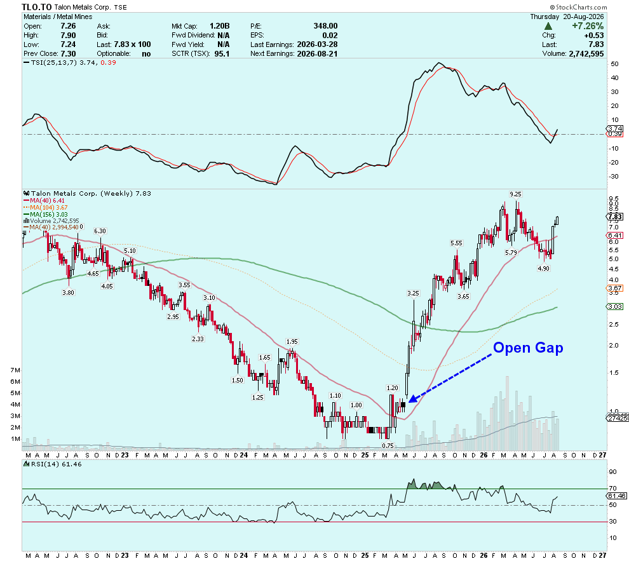Click the candlestick icon beside Talon Metals (Weekly)
This screenshot has width=629, height=561.
pos(27,193)
